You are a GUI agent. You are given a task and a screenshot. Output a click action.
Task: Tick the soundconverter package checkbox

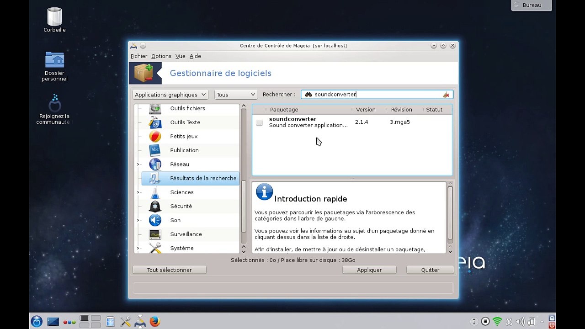(259, 122)
